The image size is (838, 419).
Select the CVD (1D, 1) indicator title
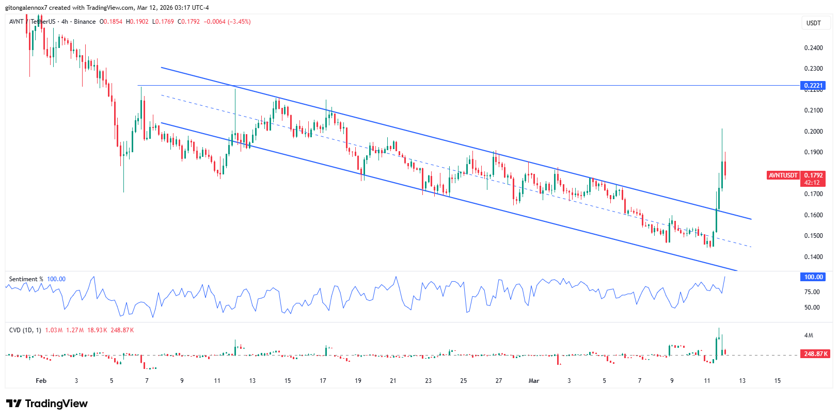pyautogui.click(x=25, y=330)
